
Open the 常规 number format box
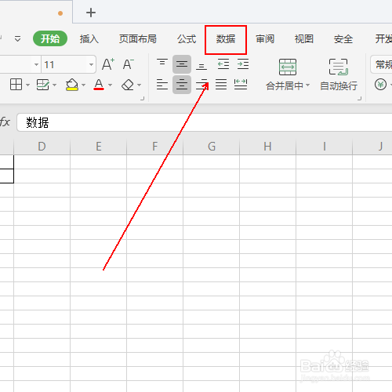pos(381,64)
